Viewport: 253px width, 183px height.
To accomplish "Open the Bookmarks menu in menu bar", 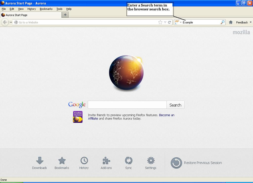I will pos(46,9).
